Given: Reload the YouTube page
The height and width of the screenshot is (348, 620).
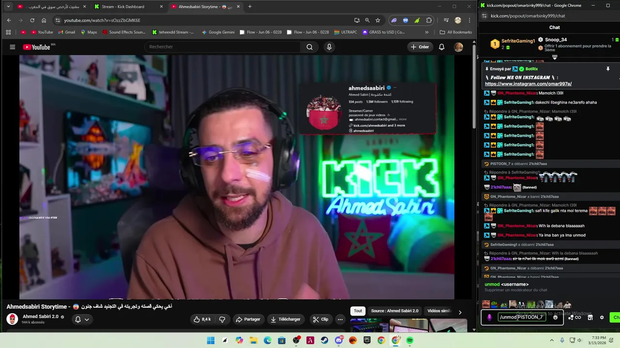Looking at the screenshot, I should click(x=32, y=20).
